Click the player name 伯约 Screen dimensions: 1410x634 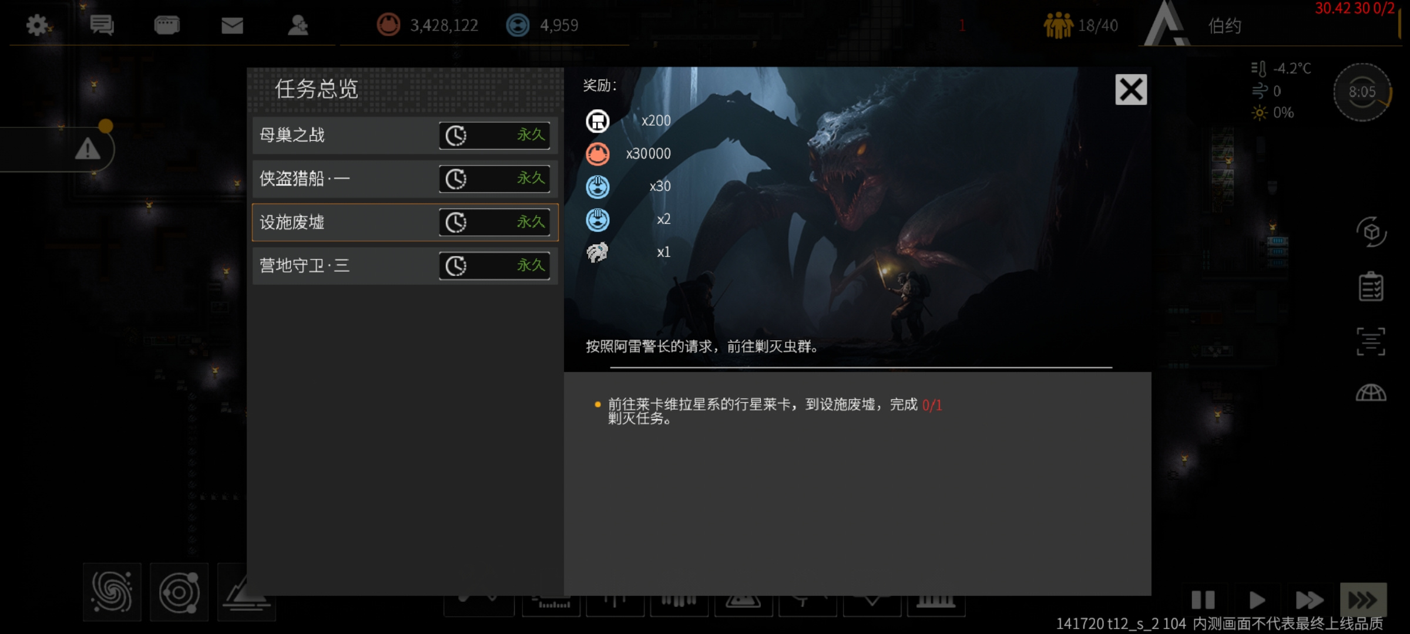pos(1225,26)
